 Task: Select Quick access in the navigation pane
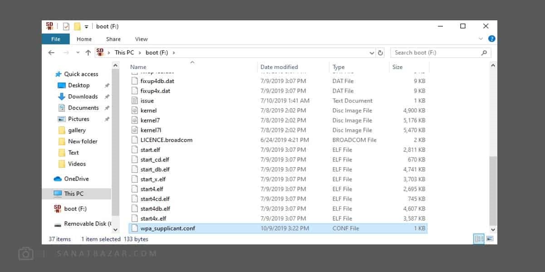point(81,74)
